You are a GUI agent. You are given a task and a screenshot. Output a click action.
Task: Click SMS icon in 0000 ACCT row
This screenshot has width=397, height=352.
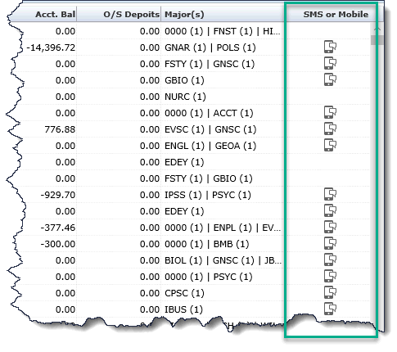tap(330, 112)
